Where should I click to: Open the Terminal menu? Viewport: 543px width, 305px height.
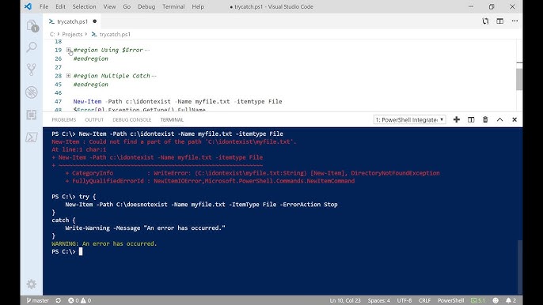[x=173, y=6]
